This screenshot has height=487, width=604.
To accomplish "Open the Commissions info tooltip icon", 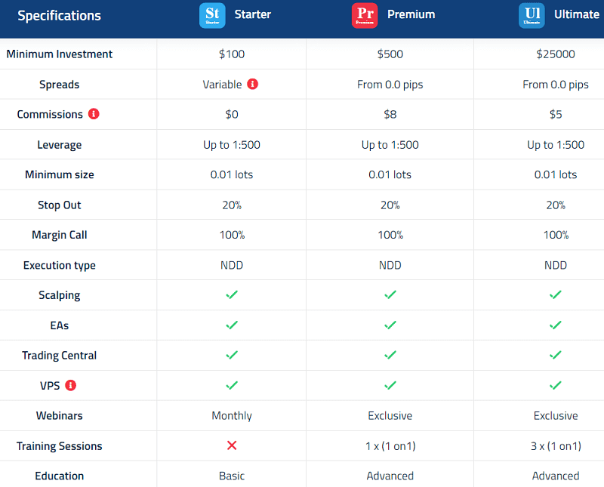I will pyautogui.click(x=94, y=114).
